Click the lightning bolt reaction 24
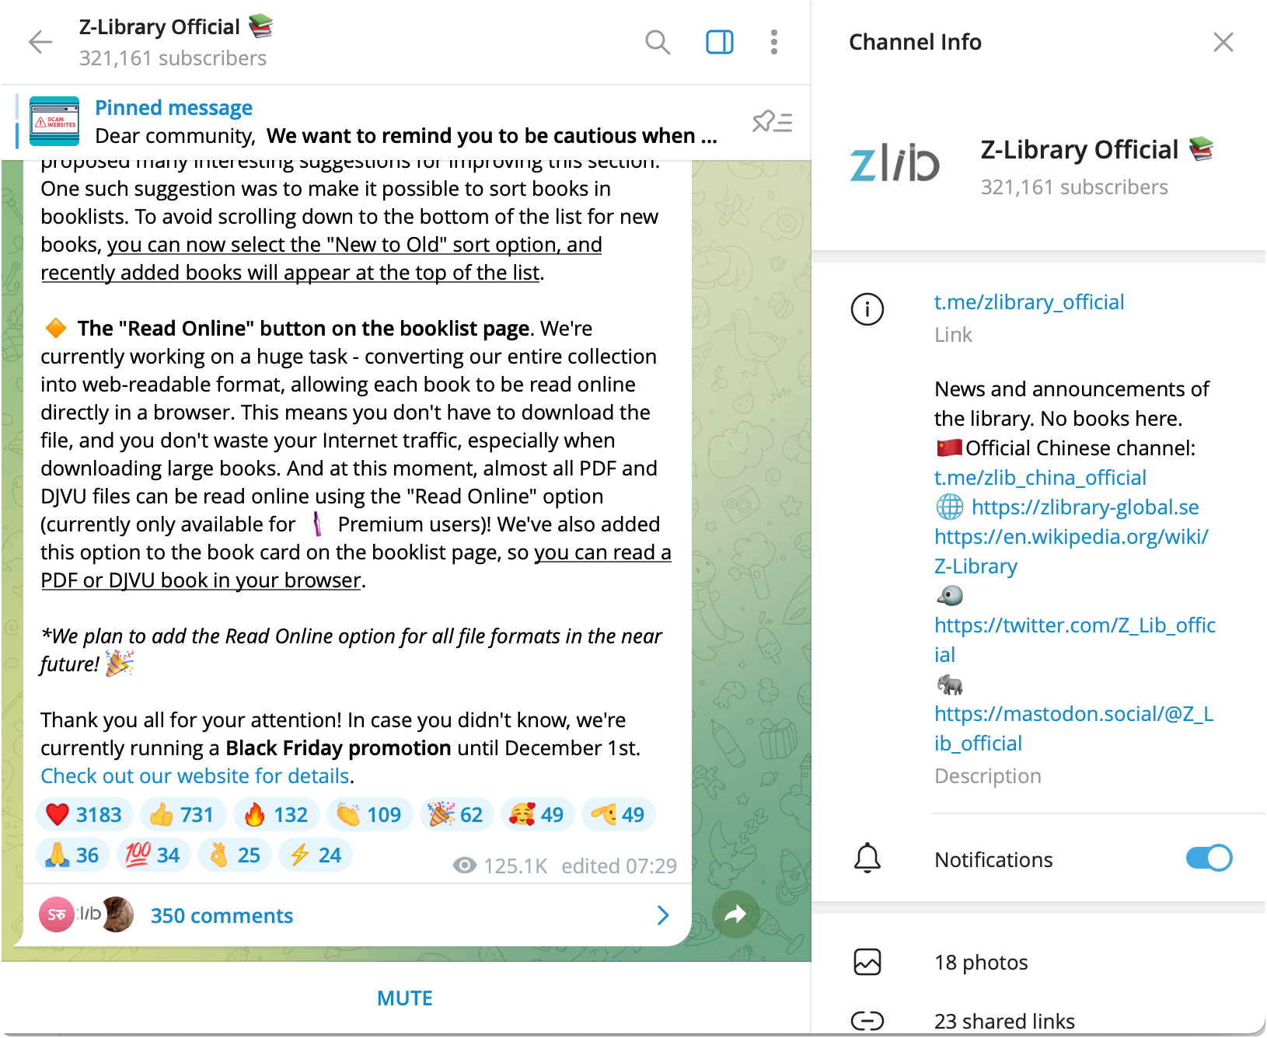Screen dimensions: 1267x1038 click(x=317, y=855)
